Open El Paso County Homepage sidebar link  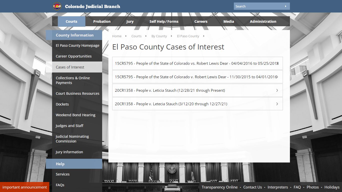[77, 45]
